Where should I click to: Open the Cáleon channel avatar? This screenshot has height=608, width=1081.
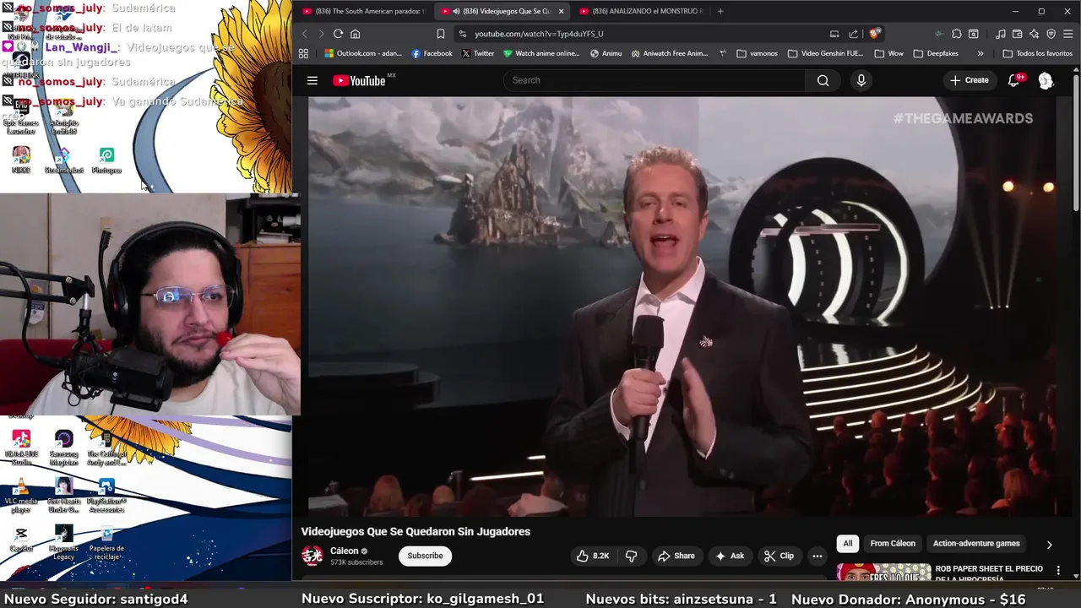click(x=312, y=556)
